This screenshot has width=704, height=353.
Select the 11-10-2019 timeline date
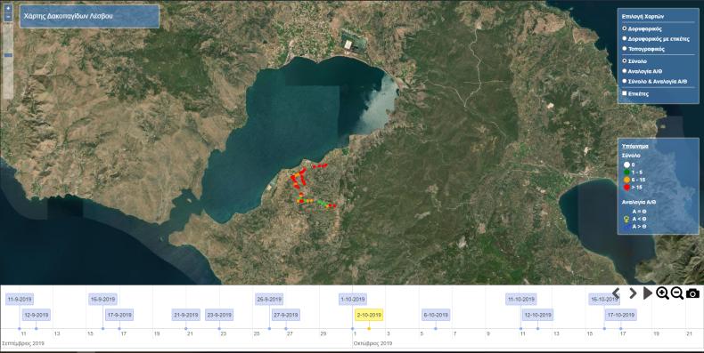coord(521,300)
